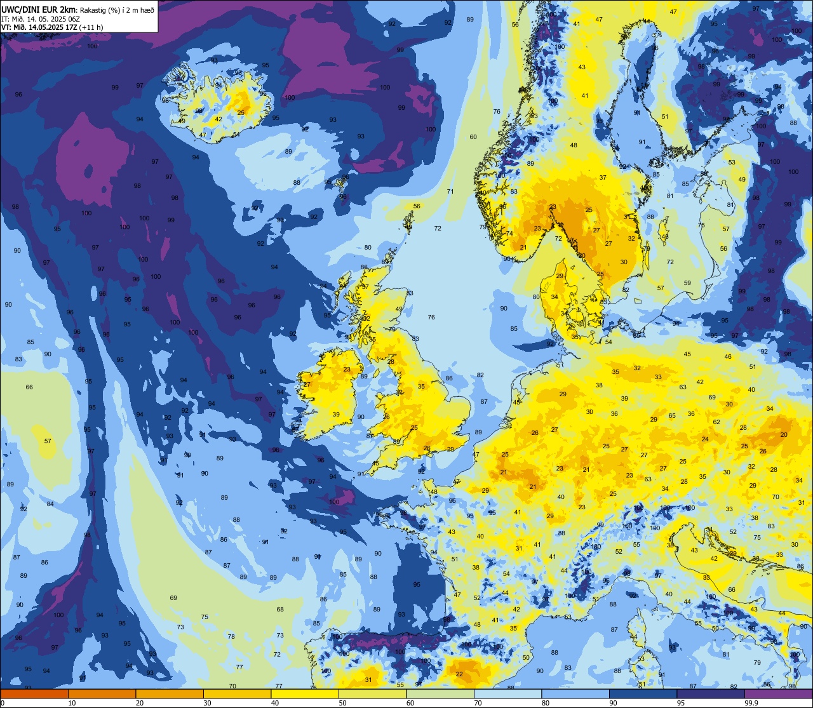Click the '25' humidity value over Iceland
Image resolution: width=813 pixels, height=708 pixels.
tap(241, 112)
